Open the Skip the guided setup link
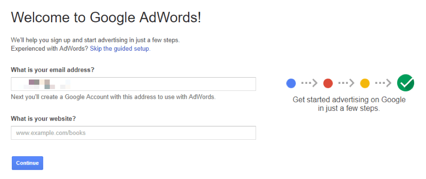This screenshot has height=179, width=426. (120, 49)
